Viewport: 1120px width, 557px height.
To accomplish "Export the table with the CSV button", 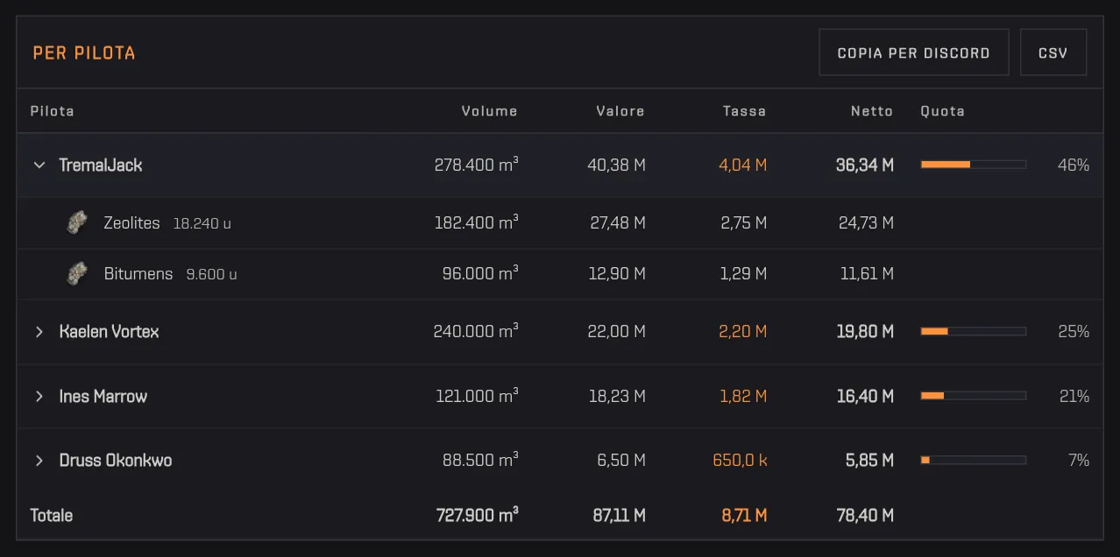I will [x=1053, y=53].
